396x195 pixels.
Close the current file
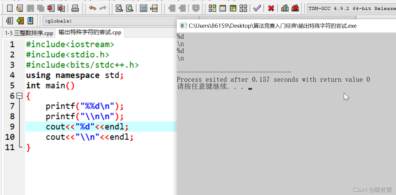pos(51,8)
